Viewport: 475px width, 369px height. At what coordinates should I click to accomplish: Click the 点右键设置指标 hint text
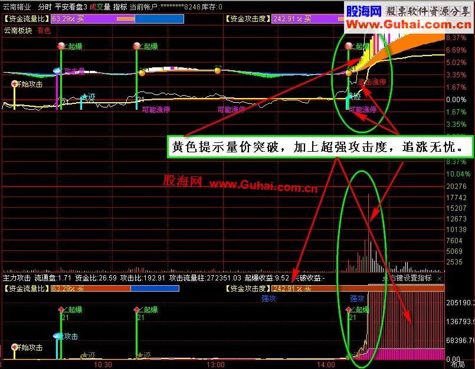407,278
